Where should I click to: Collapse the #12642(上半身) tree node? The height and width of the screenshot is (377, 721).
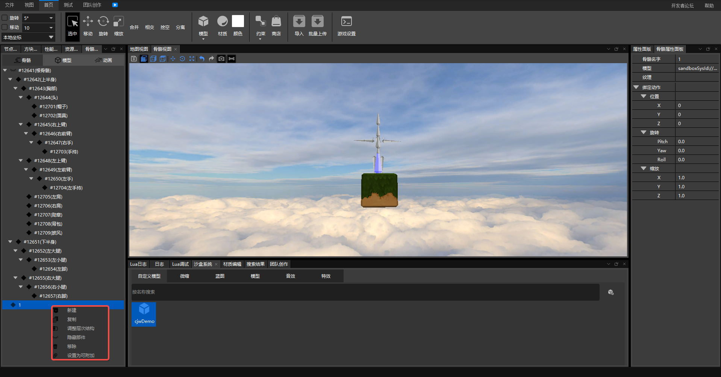(x=10, y=79)
